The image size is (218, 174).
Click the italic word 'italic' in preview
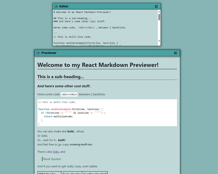point(45,136)
